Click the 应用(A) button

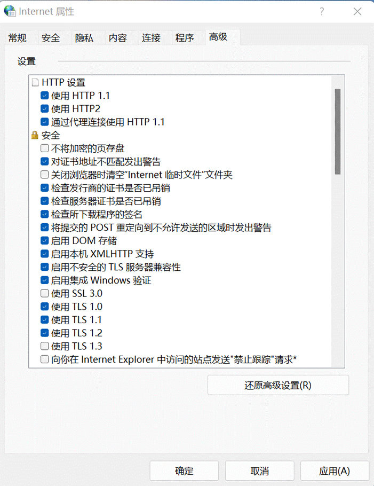(x=335, y=471)
